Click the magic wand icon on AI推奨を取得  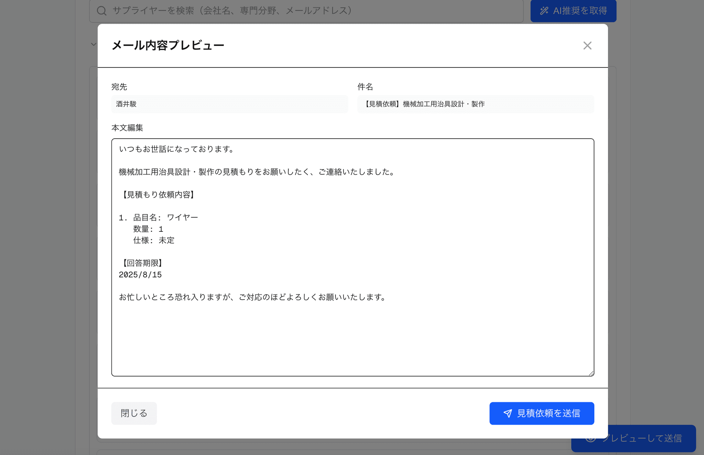[x=544, y=11]
